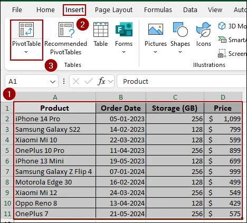
Task: Select the Order Date header cell
Action: pos(121,108)
